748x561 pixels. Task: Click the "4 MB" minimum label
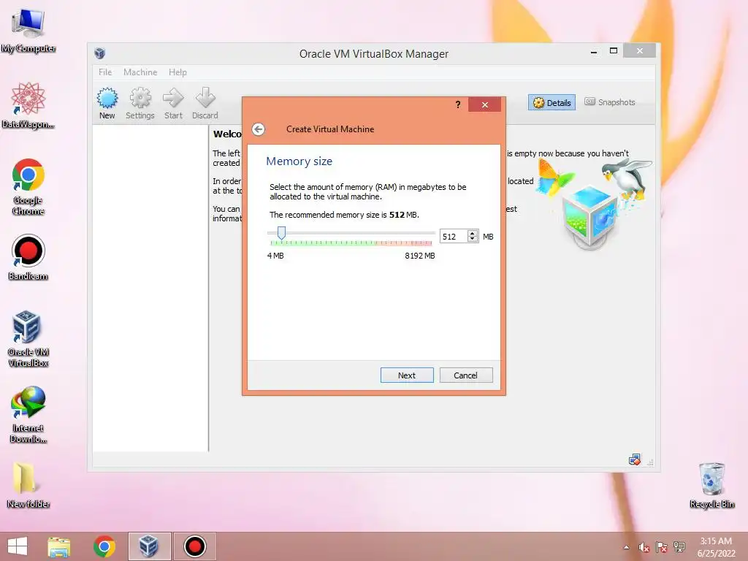click(275, 256)
